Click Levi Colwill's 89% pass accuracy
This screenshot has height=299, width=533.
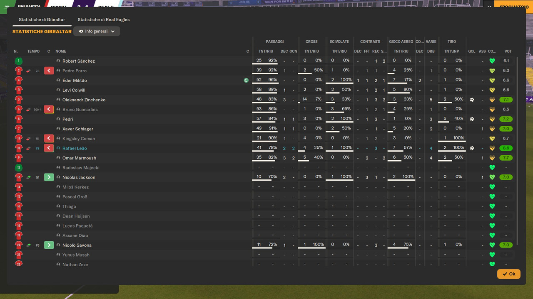coord(273,89)
